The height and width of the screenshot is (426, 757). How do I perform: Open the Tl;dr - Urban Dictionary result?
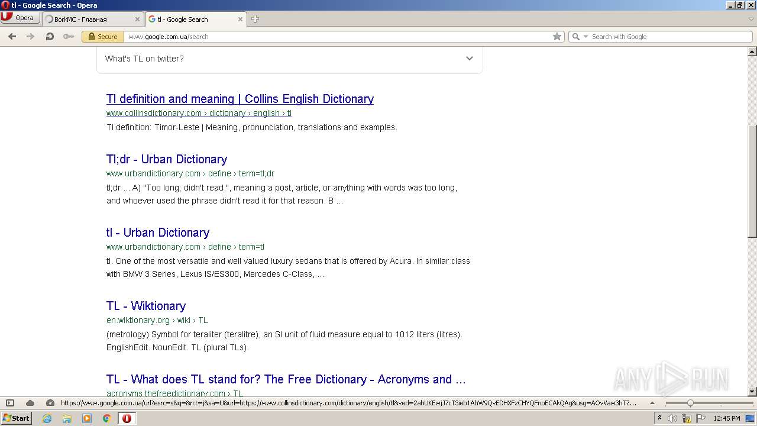167,159
